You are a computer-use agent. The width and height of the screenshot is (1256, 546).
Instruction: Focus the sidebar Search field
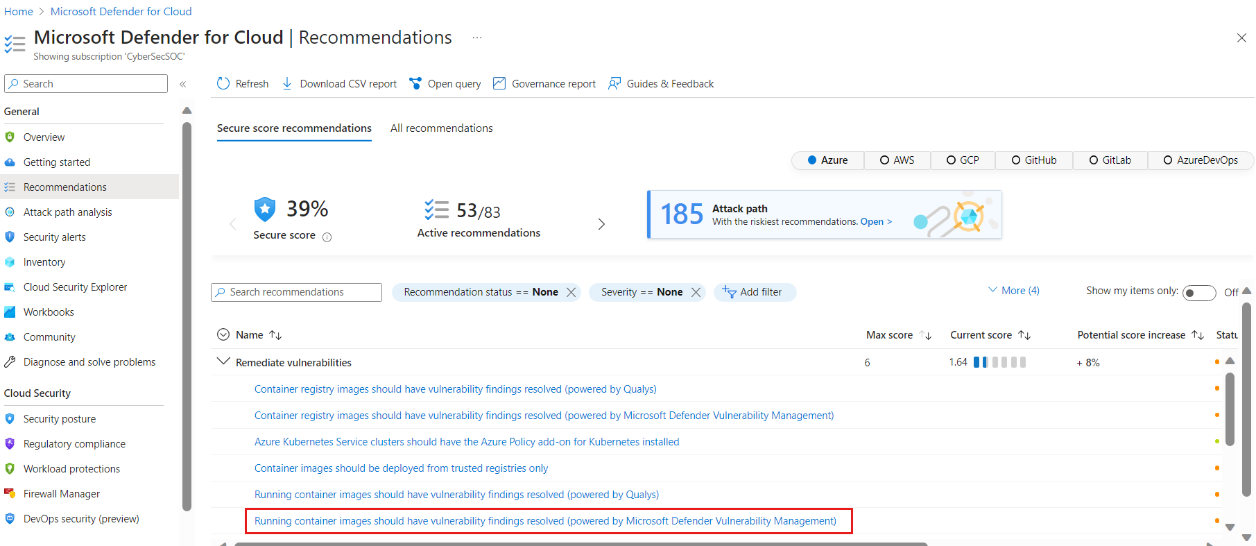(x=86, y=84)
